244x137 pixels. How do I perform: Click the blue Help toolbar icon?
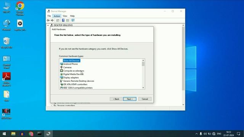pyautogui.click(x=63, y=20)
